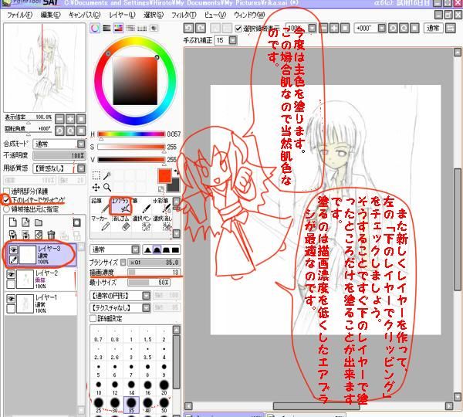This screenshot has height=417, width=463.
Task: Select 領域抽出元に指定 radio option
Action: [x=6, y=209]
